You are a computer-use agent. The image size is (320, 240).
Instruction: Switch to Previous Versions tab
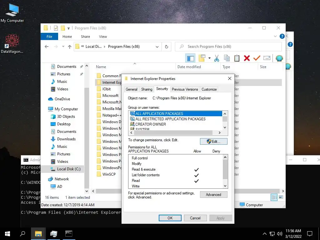click(185, 89)
